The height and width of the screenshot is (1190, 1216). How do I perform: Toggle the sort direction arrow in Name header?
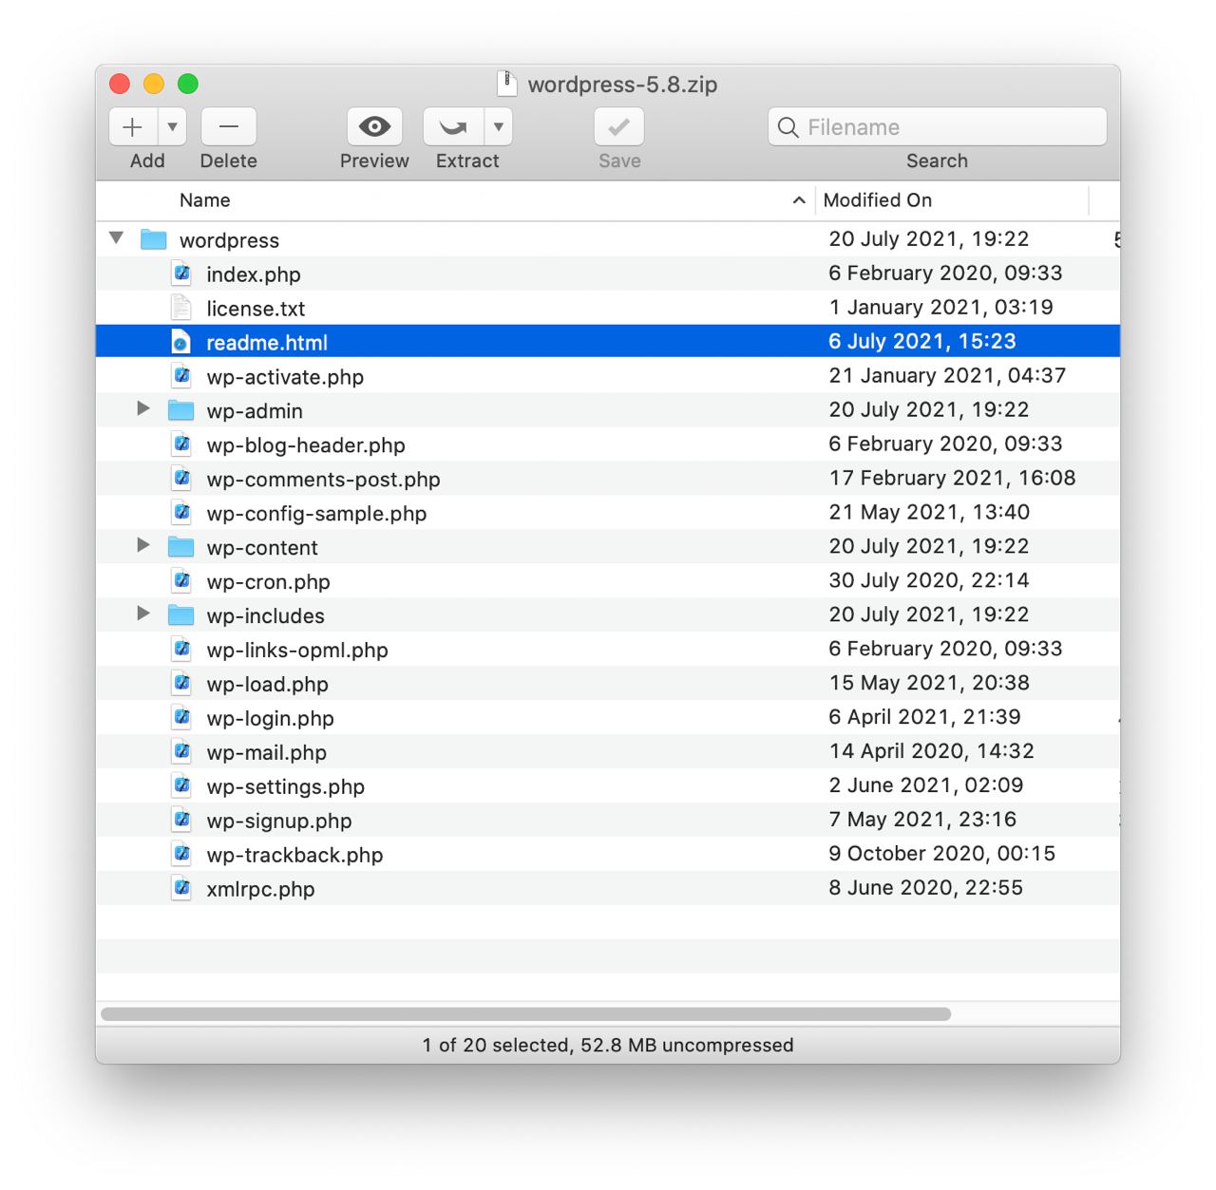pos(799,200)
